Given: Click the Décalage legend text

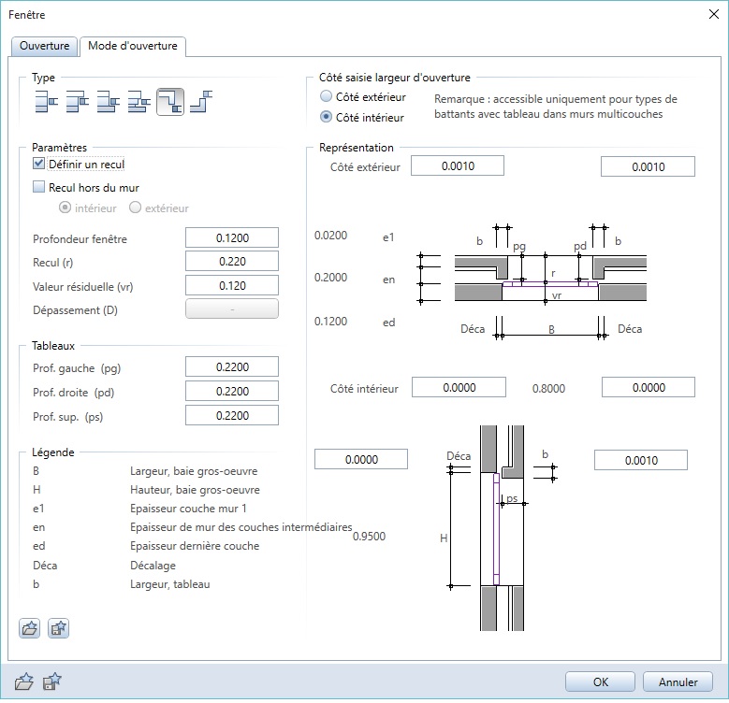Looking at the screenshot, I should pos(153,565).
